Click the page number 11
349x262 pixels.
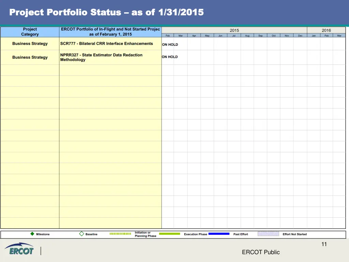pyautogui.click(x=324, y=244)
